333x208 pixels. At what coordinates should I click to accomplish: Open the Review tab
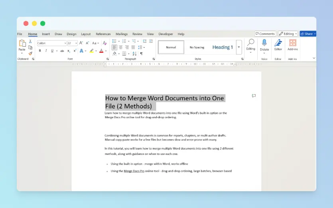click(137, 34)
